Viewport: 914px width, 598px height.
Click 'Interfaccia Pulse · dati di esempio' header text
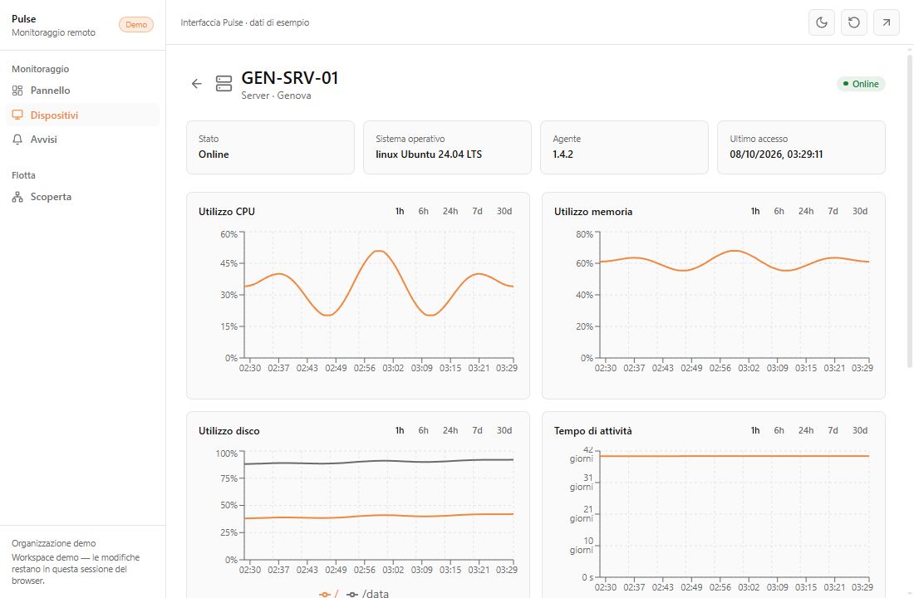(245, 22)
